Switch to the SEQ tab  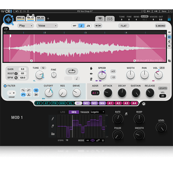coord(74,112)
